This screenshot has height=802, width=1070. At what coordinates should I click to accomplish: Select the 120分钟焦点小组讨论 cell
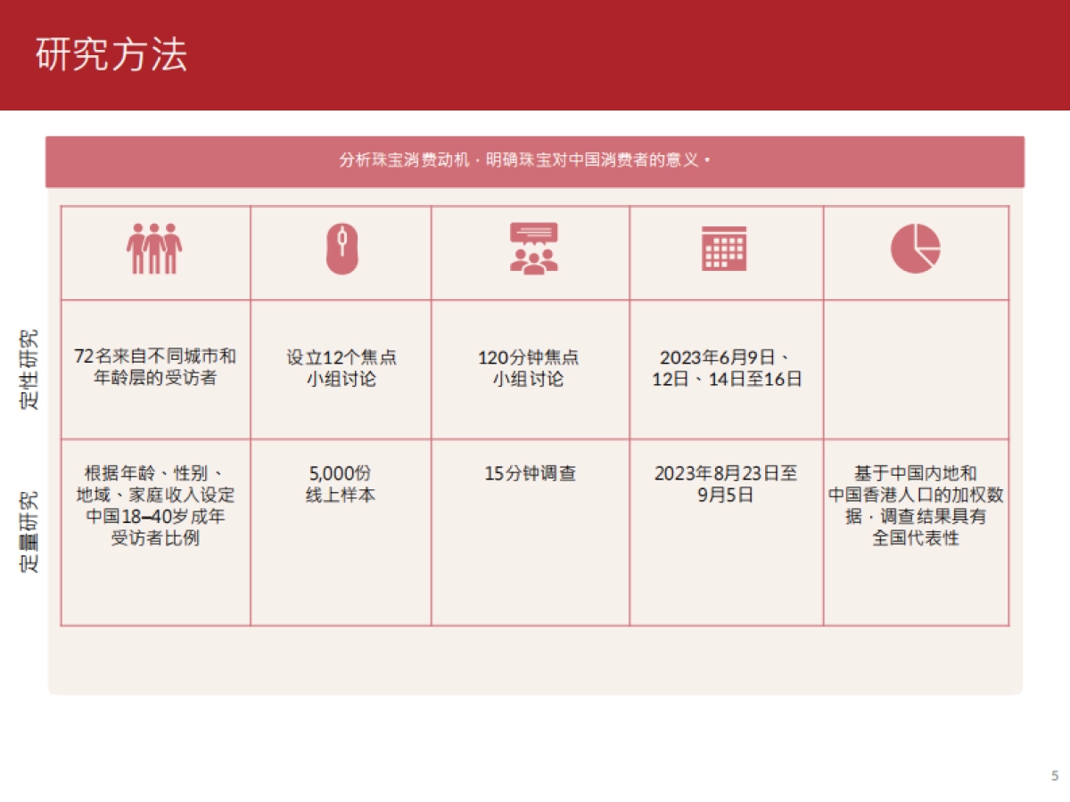(531, 367)
